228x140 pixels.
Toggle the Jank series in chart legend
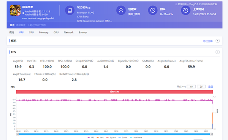pos(100,137)
